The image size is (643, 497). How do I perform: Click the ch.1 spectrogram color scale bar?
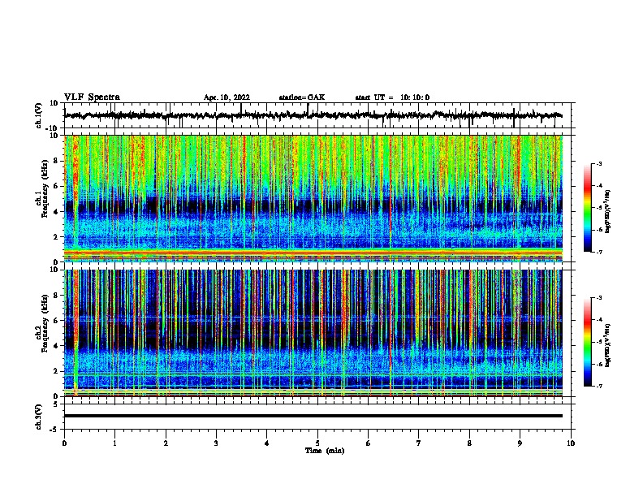588,208
